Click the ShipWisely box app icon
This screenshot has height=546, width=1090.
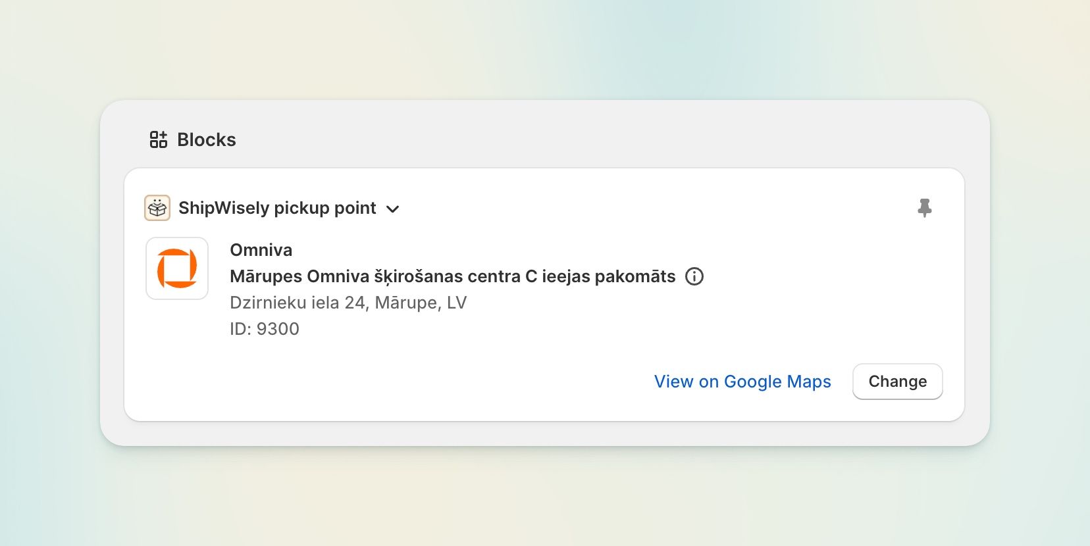[157, 208]
